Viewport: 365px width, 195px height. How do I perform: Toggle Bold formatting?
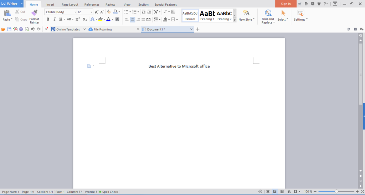(48, 19)
